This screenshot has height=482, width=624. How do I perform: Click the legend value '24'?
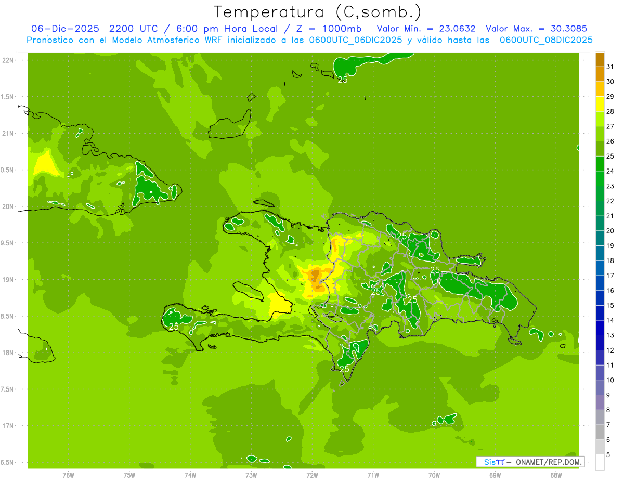point(610,171)
